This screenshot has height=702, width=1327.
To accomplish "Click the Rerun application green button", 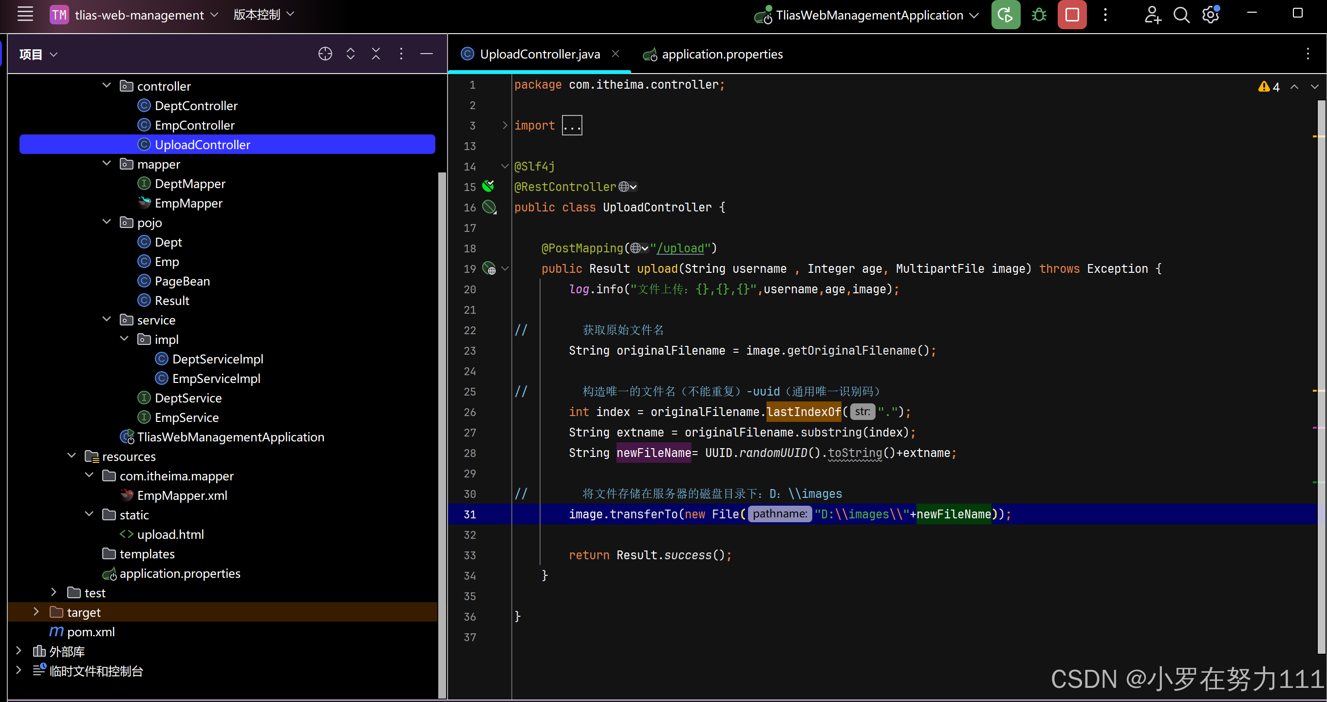I will 1005,15.
